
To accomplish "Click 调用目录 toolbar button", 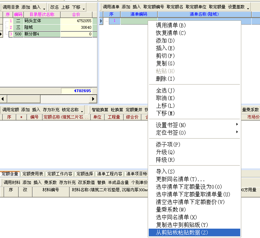I will (x=11, y=7).
